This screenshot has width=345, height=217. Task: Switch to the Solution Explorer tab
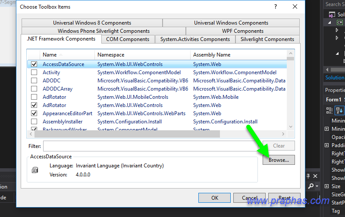tap(335, 78)
